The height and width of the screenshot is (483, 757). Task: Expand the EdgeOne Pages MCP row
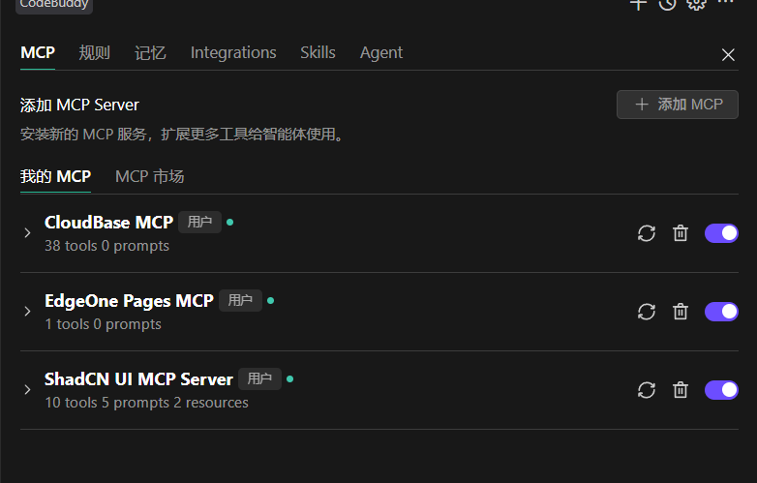point(27,312)
